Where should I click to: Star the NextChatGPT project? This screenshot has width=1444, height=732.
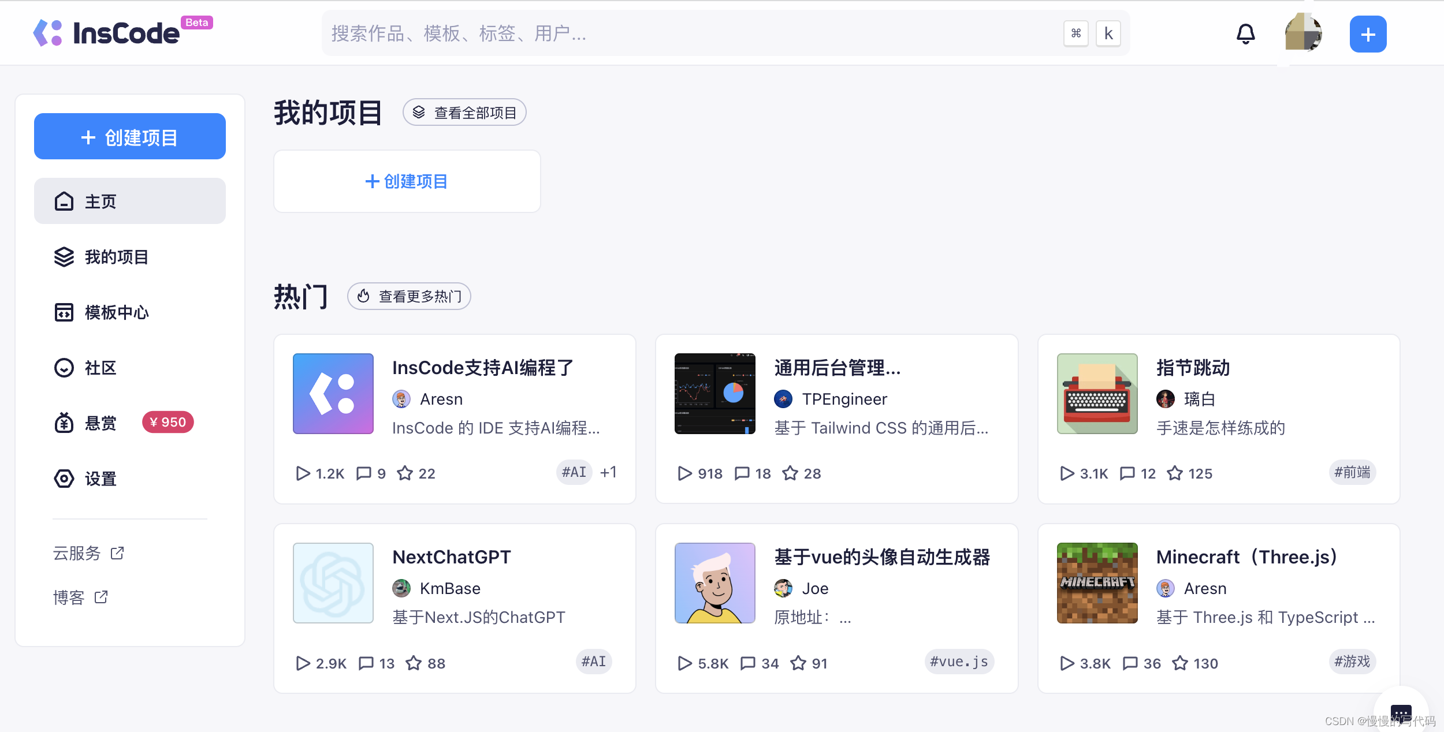pyautogui.click(x=414, y=663)
